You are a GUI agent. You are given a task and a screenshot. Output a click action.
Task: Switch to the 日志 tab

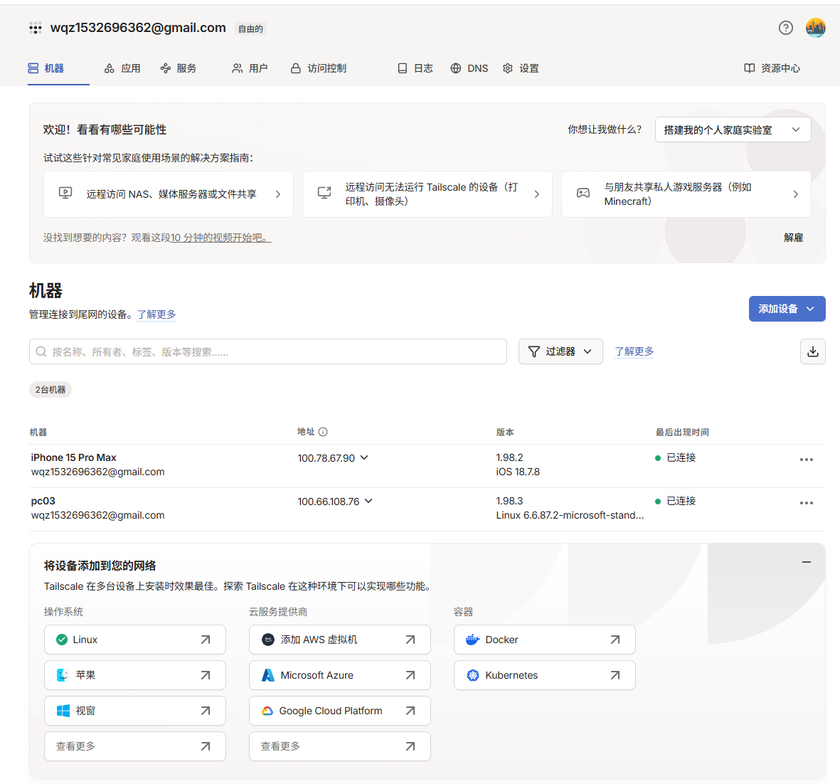415,68
